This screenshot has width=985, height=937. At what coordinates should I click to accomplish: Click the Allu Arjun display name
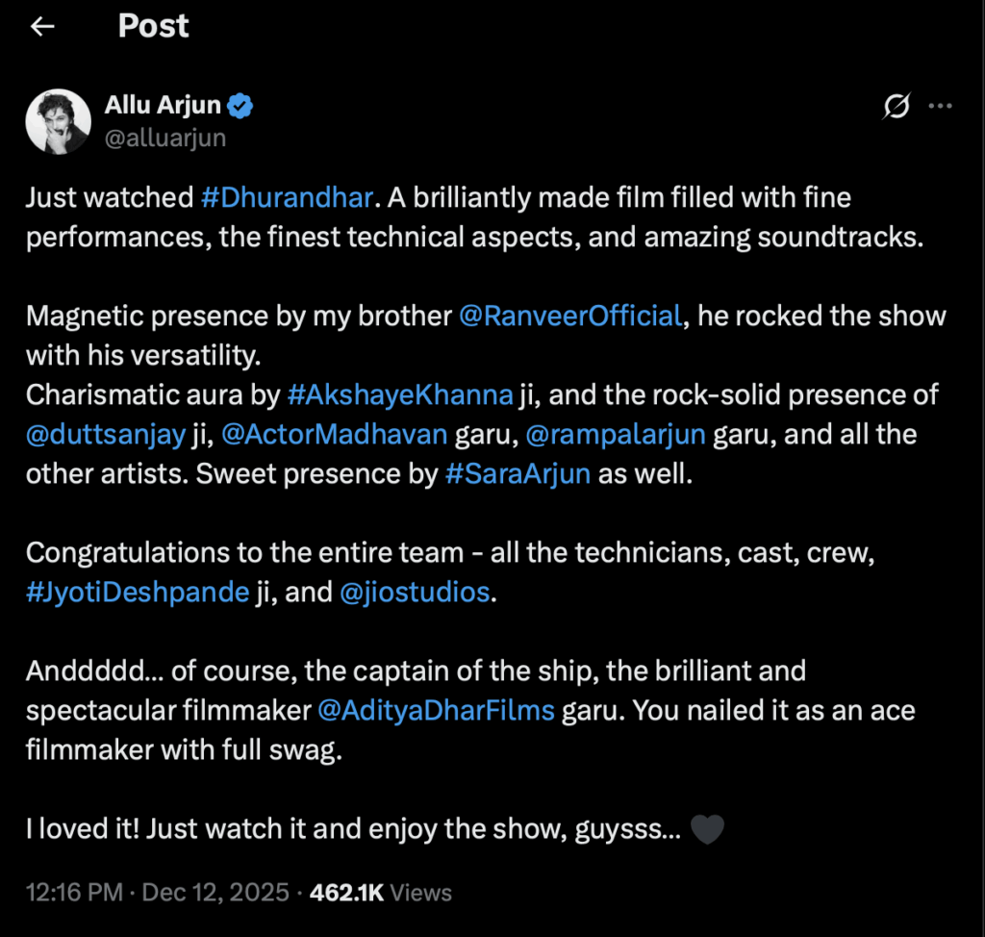point(162,106)
